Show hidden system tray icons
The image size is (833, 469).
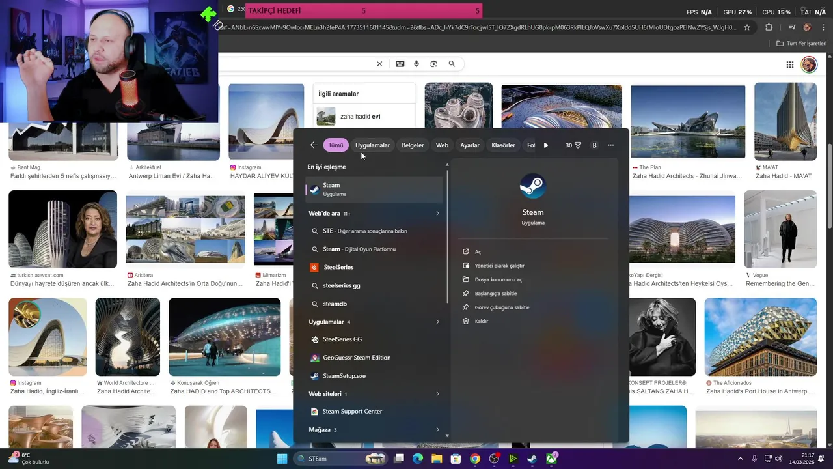coord(741,459)
